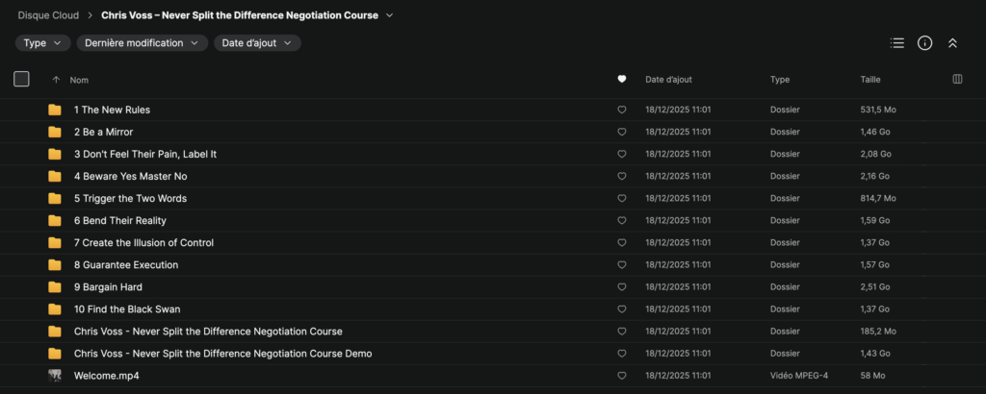Image resolution: width=986 pixels, height=394 pixels.
Task: Favorite the '1 The New Rules' folder
Action: [621, 110]
